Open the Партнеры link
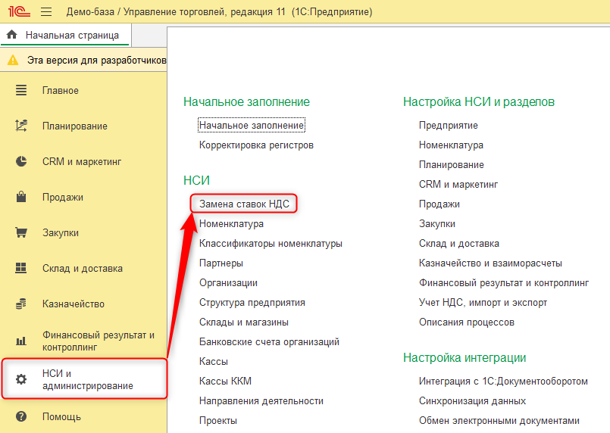Viewport: 610px width, 433px height. pyautogui.click(x=221, y=263)
